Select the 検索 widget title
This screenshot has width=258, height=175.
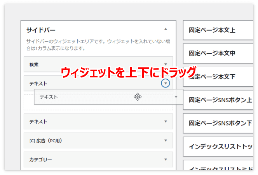pyautogui.click(x=34, y=65)
